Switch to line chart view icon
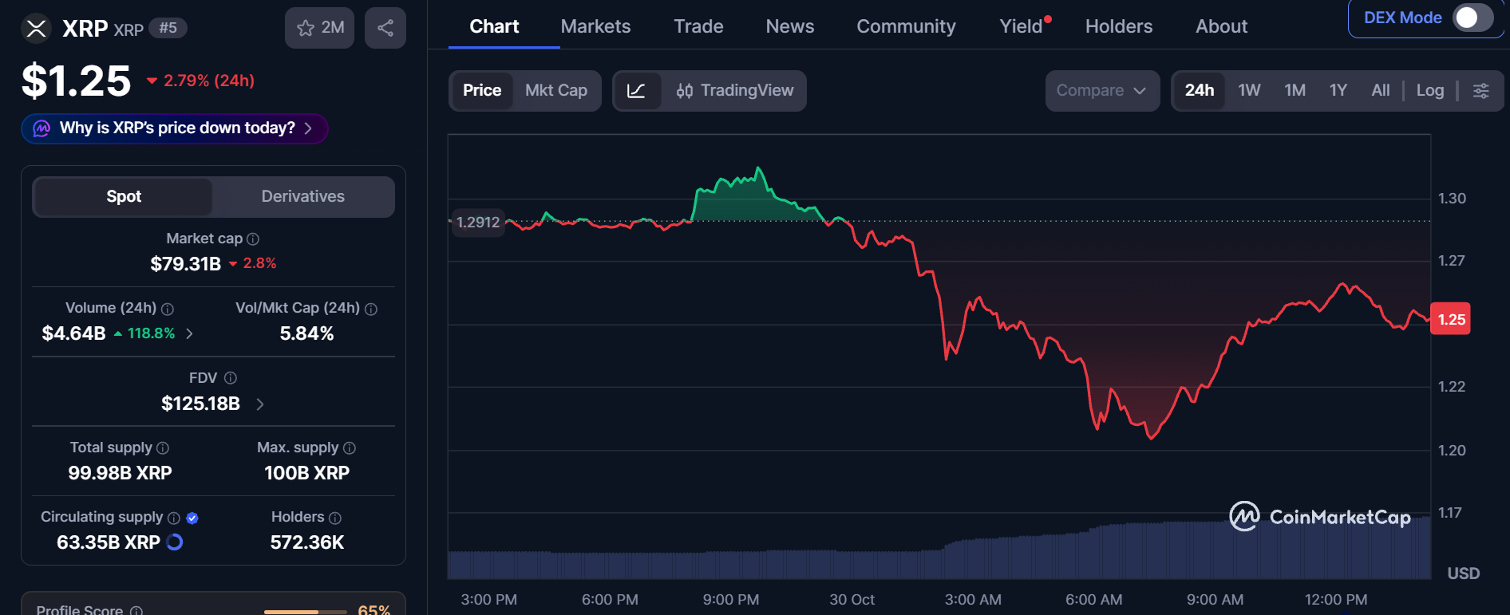This screenshot has width=1510, height=615. [x=636, y=91]
